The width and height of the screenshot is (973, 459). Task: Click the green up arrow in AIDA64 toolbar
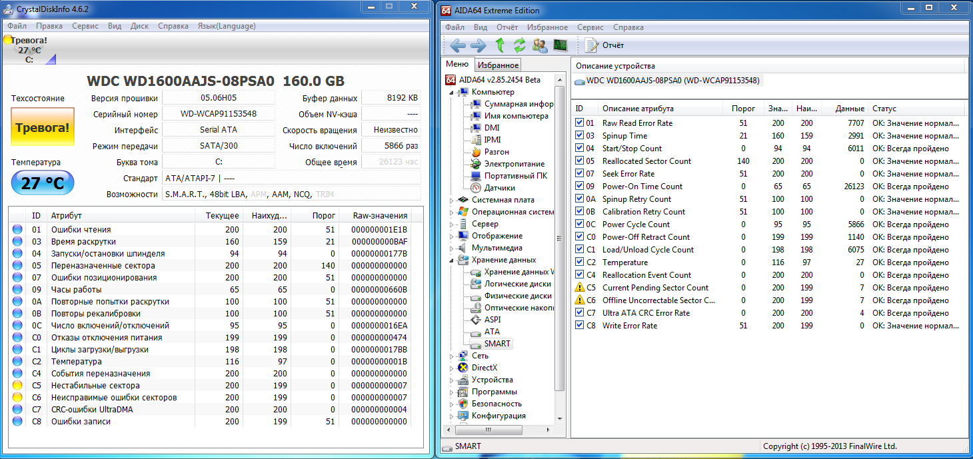(x=500, y=45)
